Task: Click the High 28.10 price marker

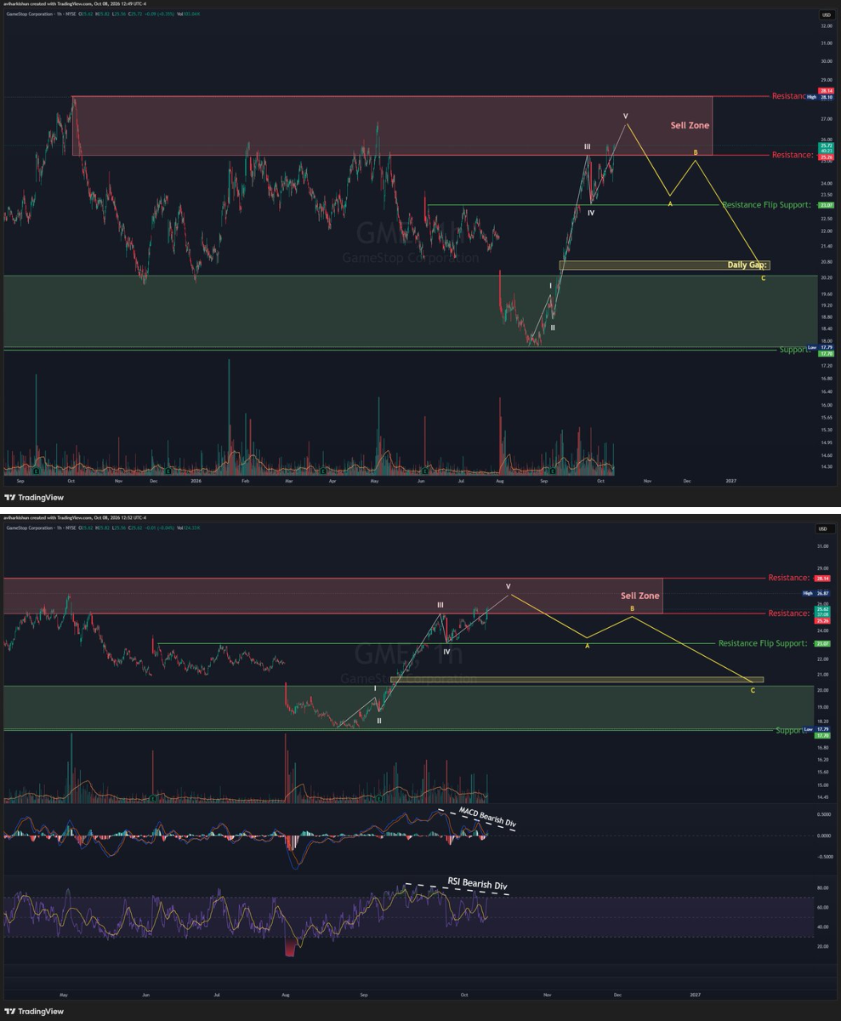Action: (820, 97)
